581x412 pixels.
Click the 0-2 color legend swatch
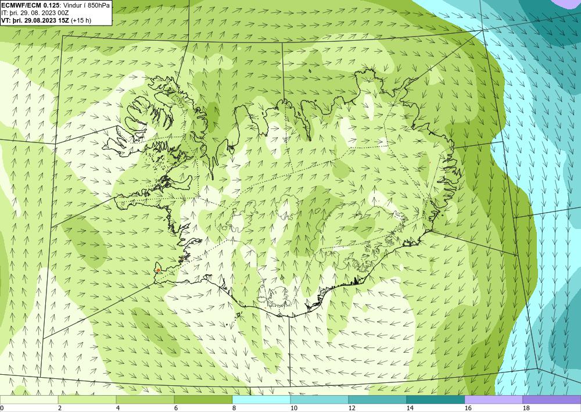[x=29, y=399]
